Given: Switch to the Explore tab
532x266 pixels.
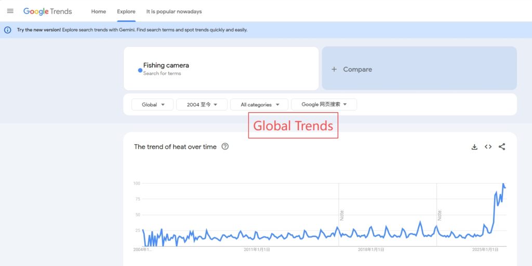Looking at the screenshot, I should click(x=126, y=11).
